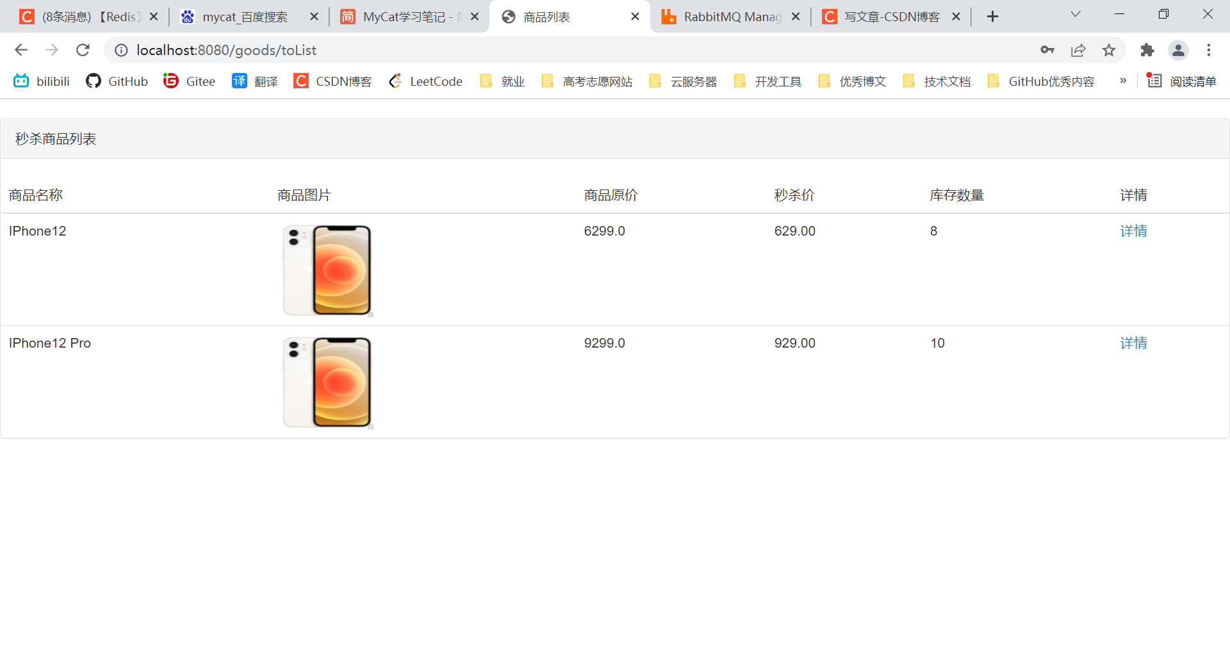The width and height of the screenshot is (1230, 653).
Task: Minimize the Chrome window
Action: click(x=1119, y=14)
